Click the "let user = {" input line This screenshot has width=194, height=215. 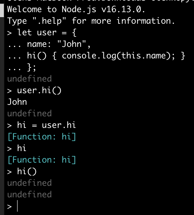click(42, 33)
